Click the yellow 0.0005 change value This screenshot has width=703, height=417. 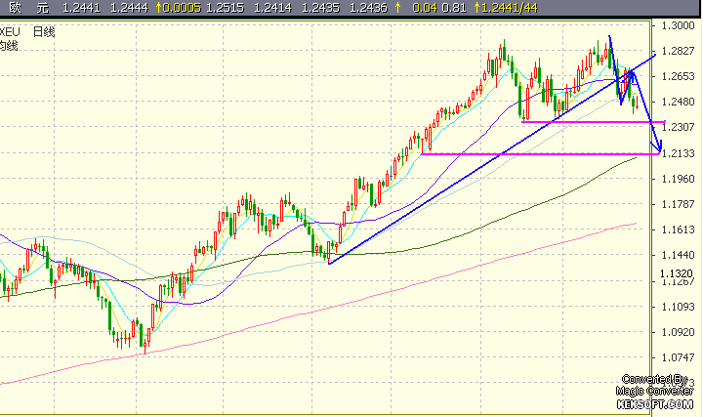pos(182,8)
